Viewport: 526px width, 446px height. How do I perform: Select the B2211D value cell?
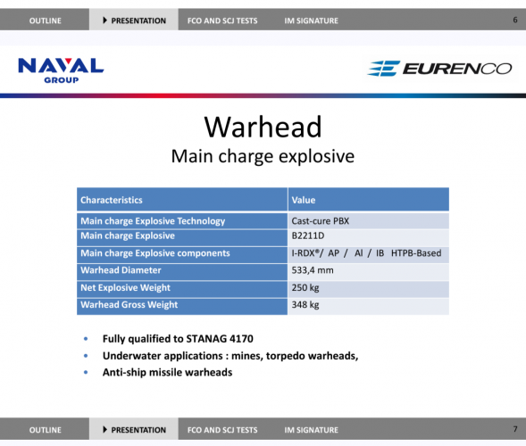click(x=368, y=238)
